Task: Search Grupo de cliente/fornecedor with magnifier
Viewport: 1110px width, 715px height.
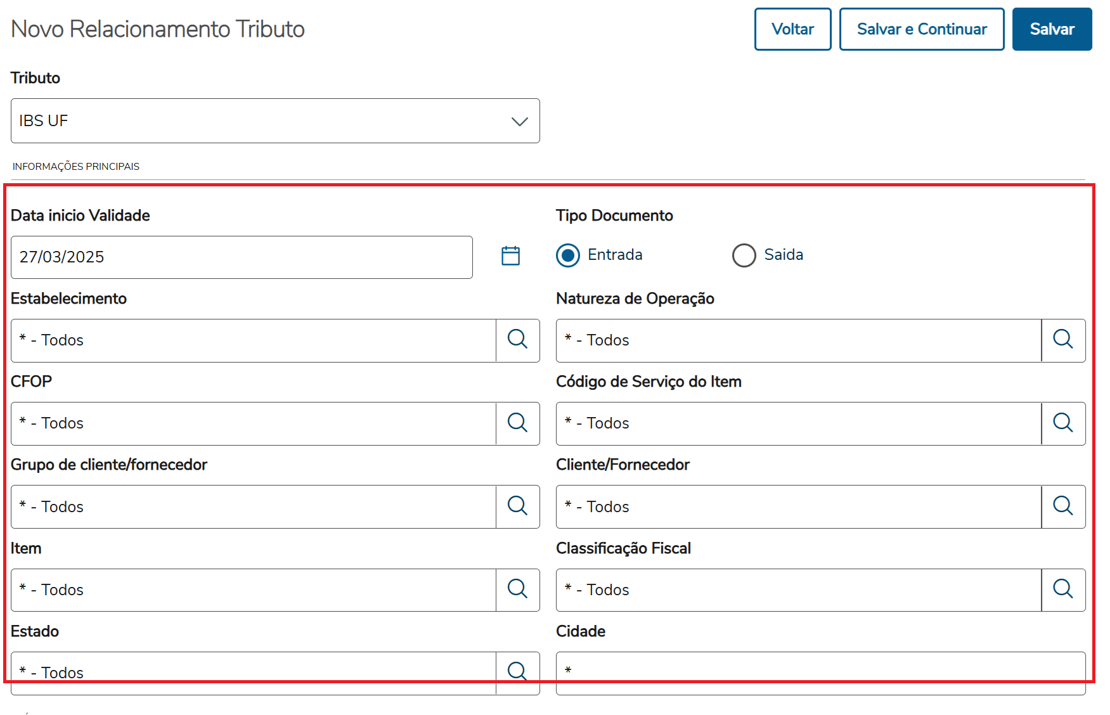Action: (517, 506)
